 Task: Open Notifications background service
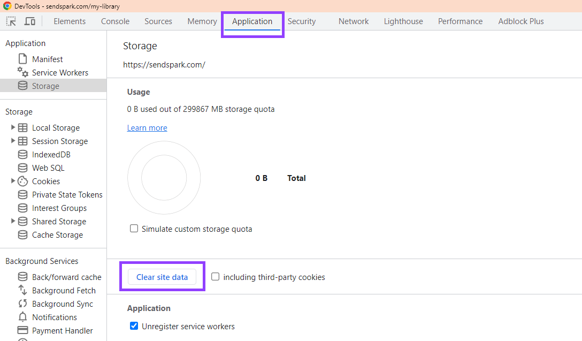point(55,317)
